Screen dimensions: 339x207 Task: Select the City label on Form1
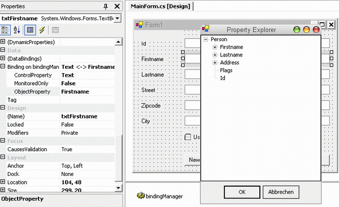coord(146,121)
